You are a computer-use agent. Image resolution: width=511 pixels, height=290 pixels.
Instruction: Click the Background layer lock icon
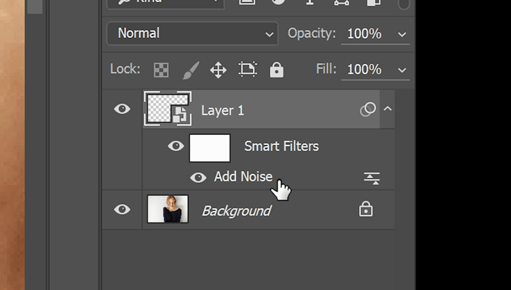pos(366,210)
